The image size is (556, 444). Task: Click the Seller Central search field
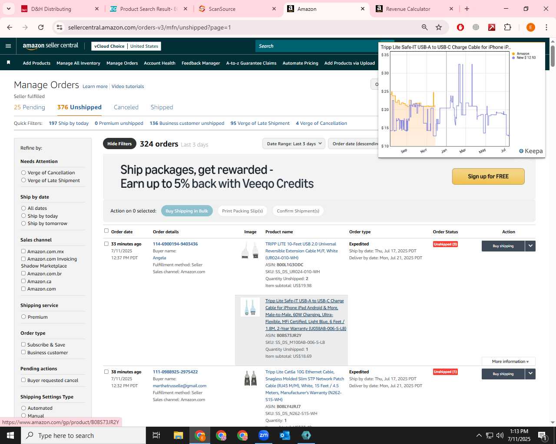[317, 46]
